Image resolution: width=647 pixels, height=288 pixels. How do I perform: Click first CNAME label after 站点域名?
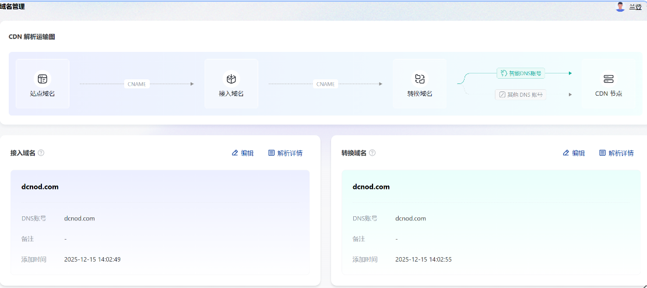(x=136, y=84)
